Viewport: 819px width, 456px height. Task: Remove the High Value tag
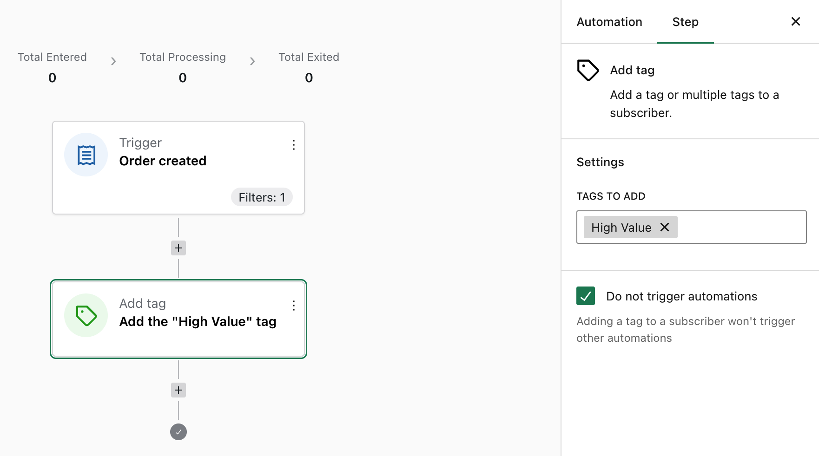click(665, 227)
